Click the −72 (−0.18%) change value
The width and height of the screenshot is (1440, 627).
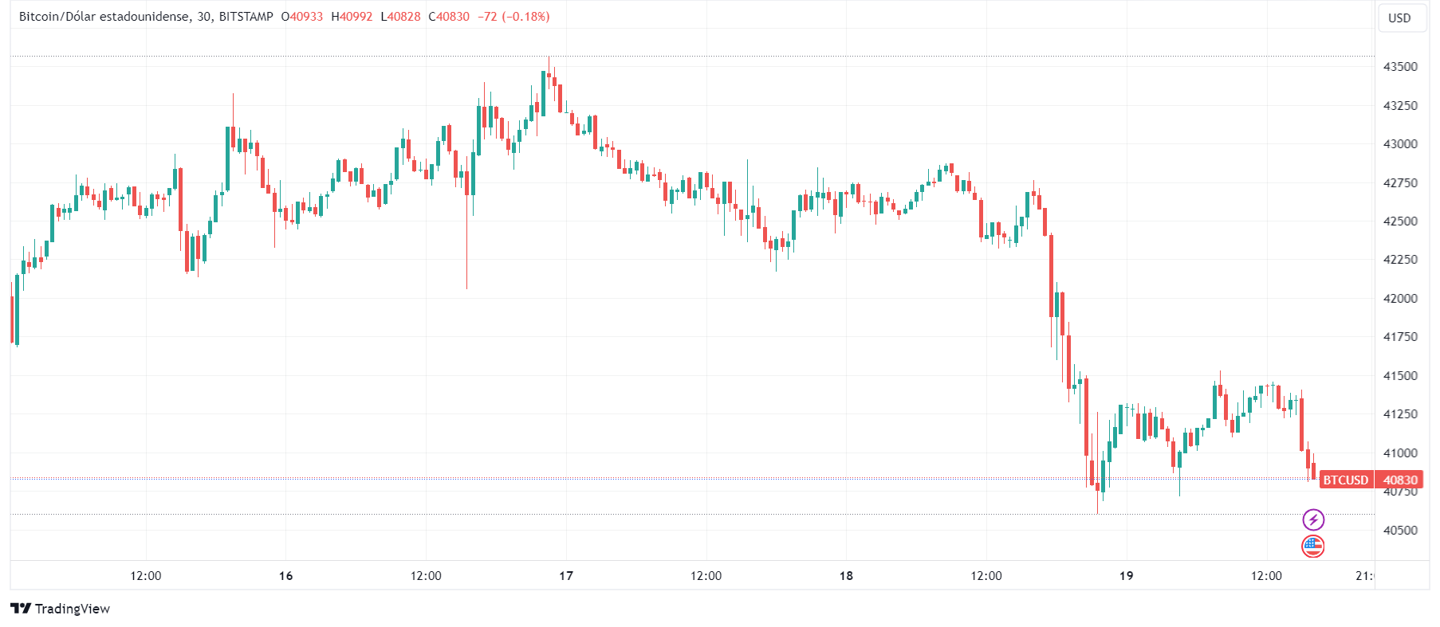pos(513,17)
